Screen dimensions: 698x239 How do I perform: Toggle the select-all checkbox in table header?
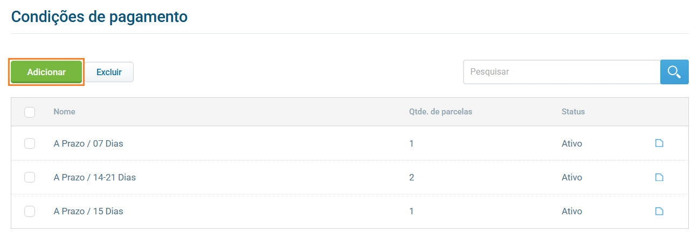(x=30, y=112)
